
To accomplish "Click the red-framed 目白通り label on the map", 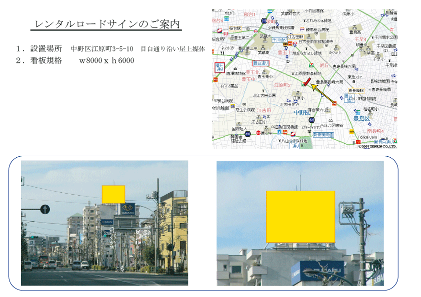I will (260, 63).
